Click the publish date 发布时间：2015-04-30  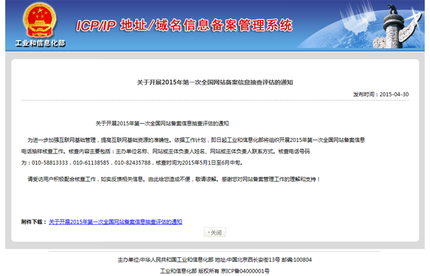click(x=381, y=94)
